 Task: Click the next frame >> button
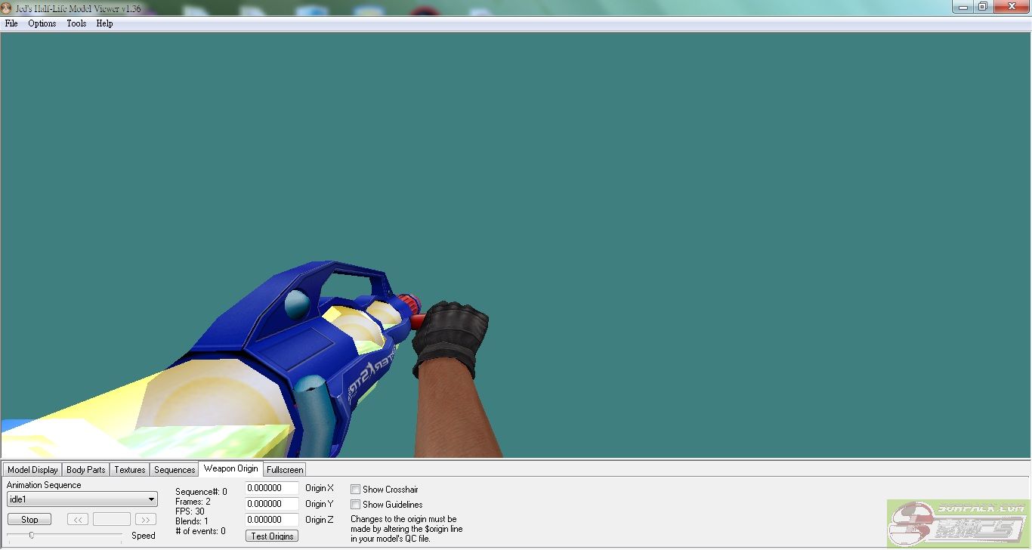coord(146,520)
